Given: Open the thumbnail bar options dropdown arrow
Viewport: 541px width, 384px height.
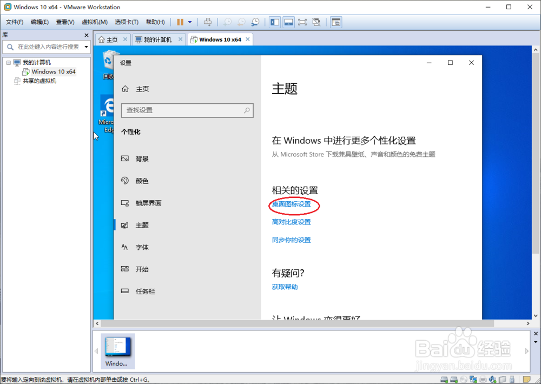Looking at the screenshot, I should point(536,342).
